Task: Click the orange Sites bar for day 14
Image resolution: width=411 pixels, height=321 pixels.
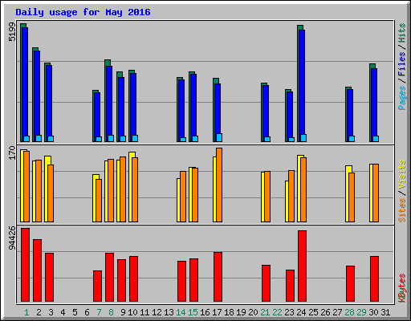Action: (x=183, y=197)
